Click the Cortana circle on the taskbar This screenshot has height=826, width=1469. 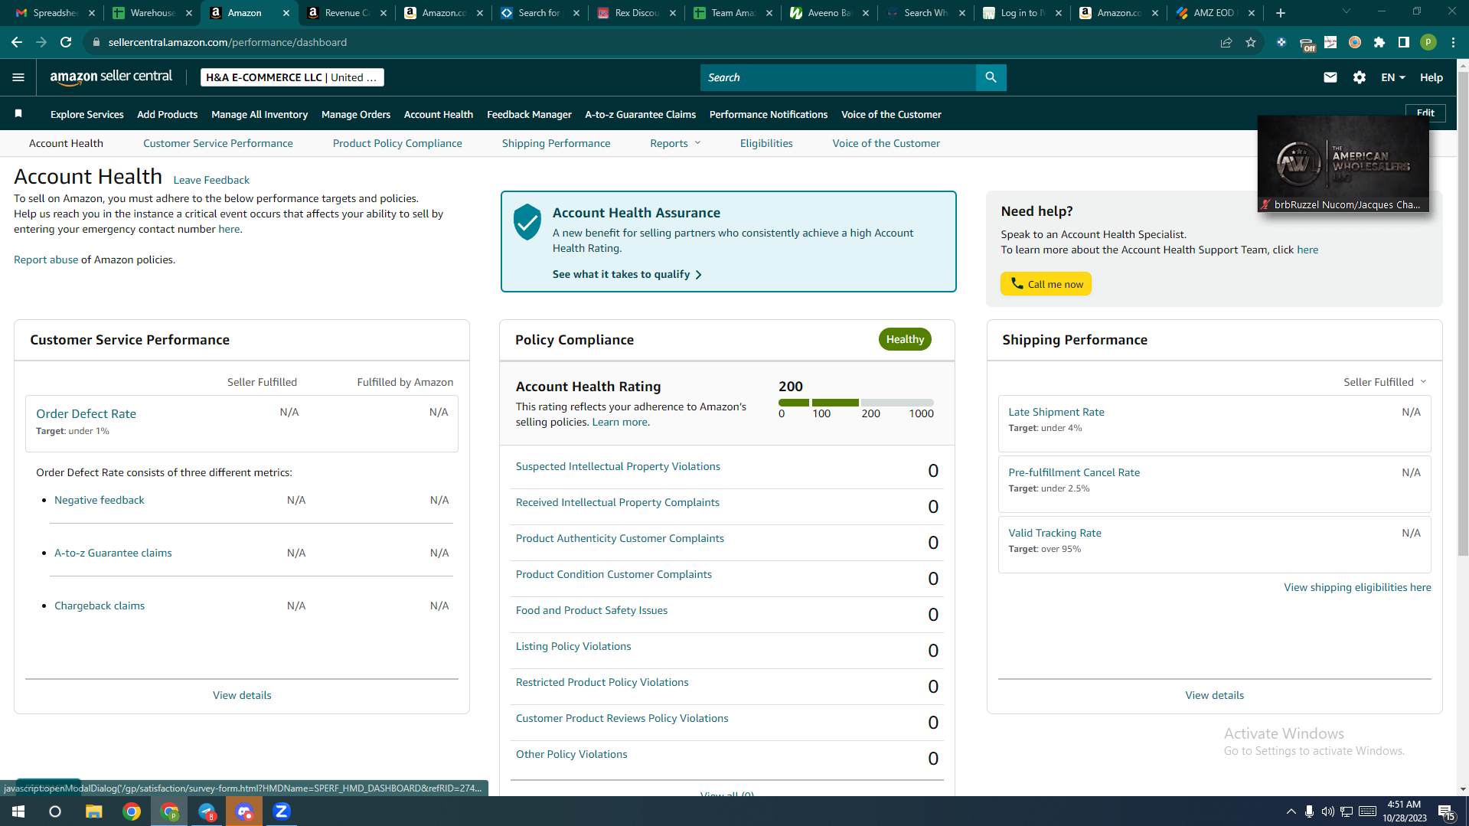tap(55, 811)
